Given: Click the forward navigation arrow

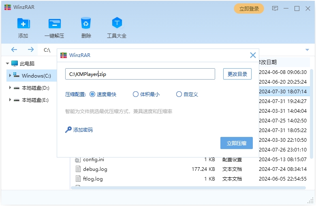Looking at the screenshot, I should click(31, 50).
